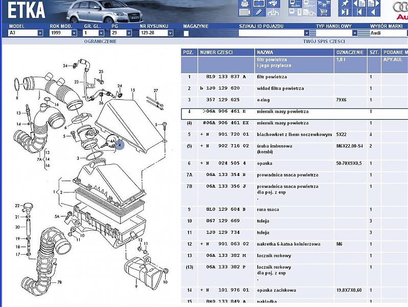Screen dimensions: 408x307
Task: Click the NUMER CZESCI column header
Action: click(226, 52)
